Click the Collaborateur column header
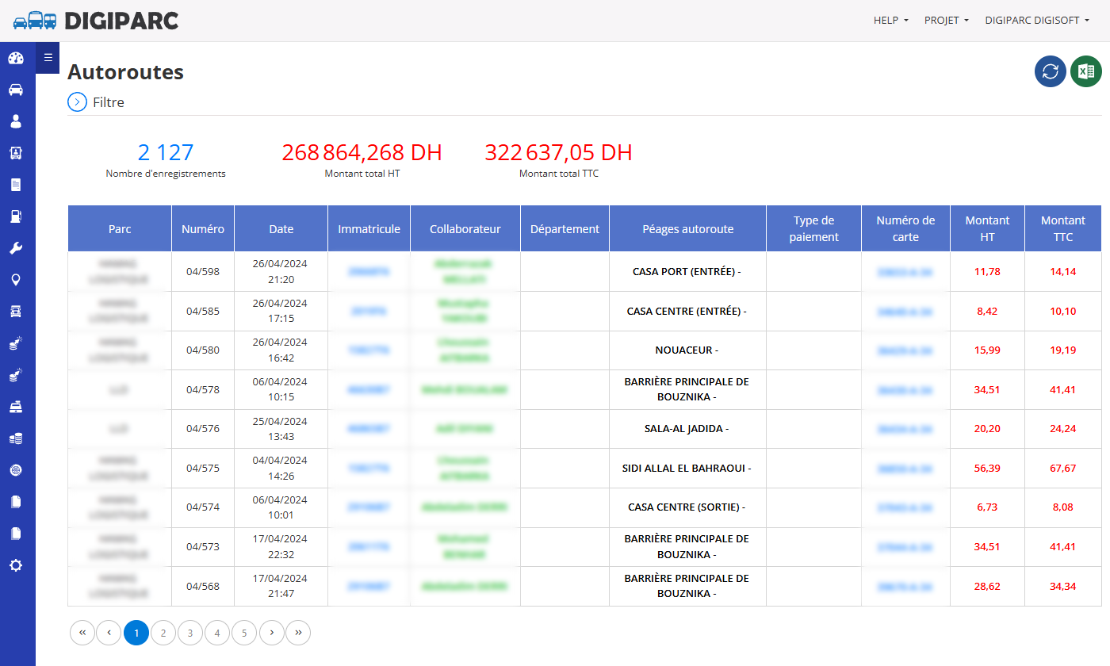Screen dimensions: 1110x666 pos(465,229)
